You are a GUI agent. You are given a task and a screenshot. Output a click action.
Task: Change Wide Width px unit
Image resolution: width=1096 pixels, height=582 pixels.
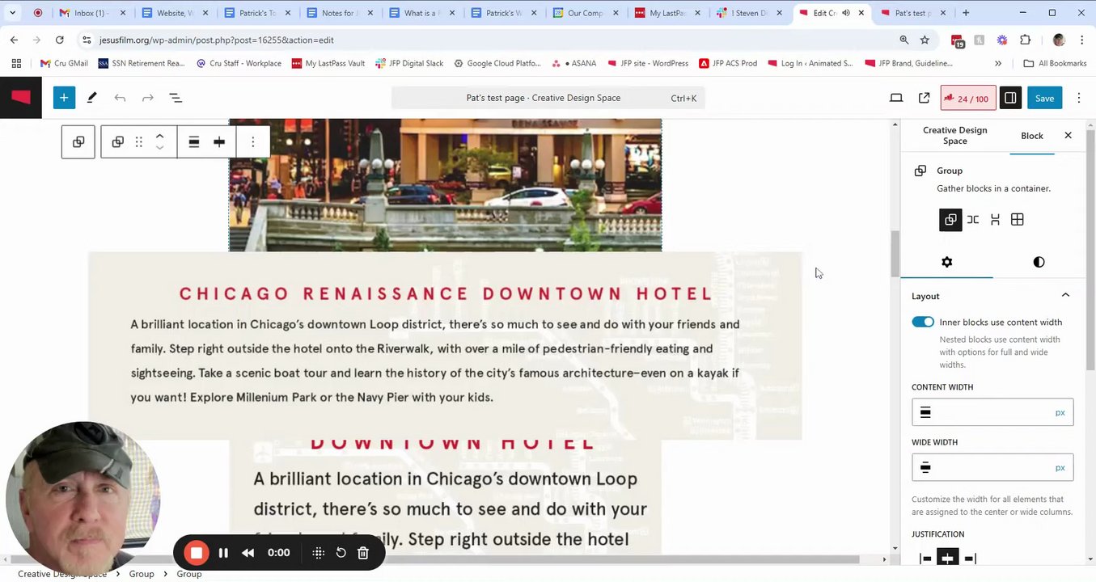(x=1060, y=468)
